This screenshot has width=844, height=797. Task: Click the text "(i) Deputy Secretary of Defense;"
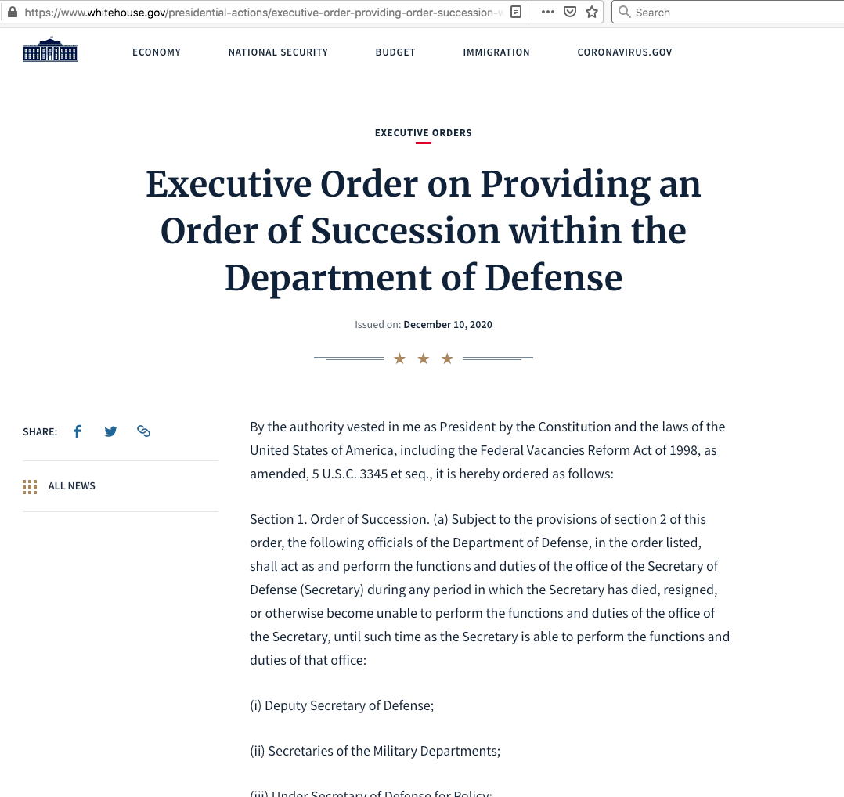tap(342, 705)
